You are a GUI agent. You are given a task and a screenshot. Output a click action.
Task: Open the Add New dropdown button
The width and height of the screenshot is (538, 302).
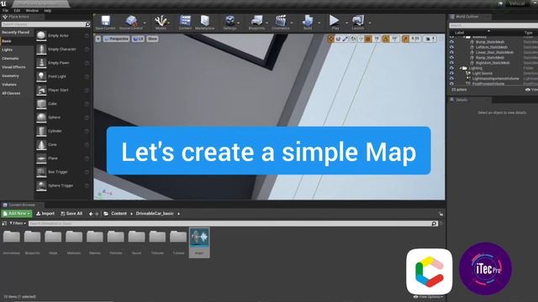tap(17, 213)
